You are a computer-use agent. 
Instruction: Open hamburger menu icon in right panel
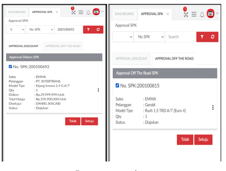coord(194,14)
